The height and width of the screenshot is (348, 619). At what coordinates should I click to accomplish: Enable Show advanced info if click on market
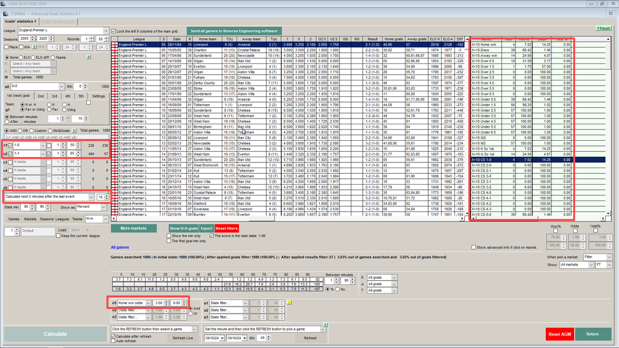[473, 247]
